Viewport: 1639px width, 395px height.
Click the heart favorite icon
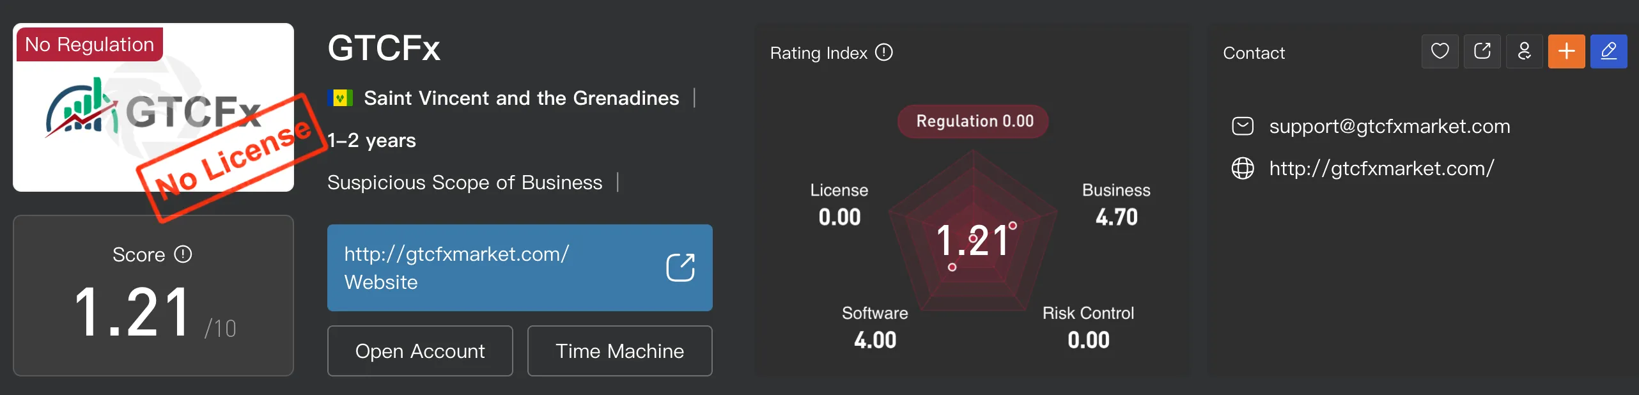tap(1440, 51)
